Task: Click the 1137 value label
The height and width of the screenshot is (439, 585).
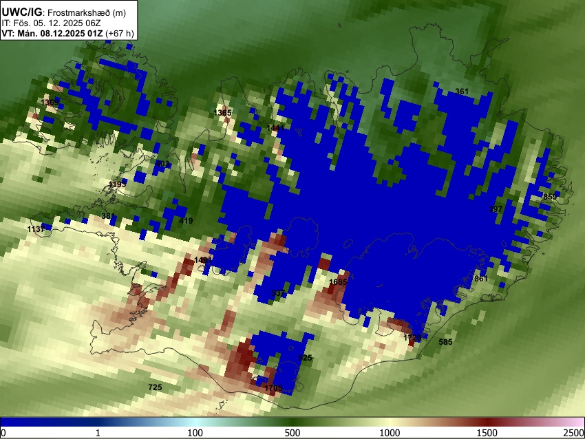Action: [x=36, y=229]
